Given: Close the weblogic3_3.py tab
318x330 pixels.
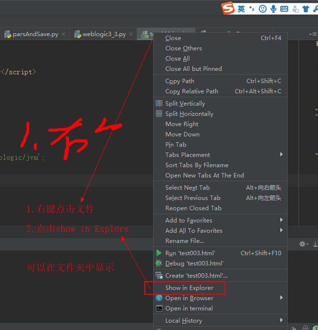Looking at the screenshot, I should tap(131, 34).
